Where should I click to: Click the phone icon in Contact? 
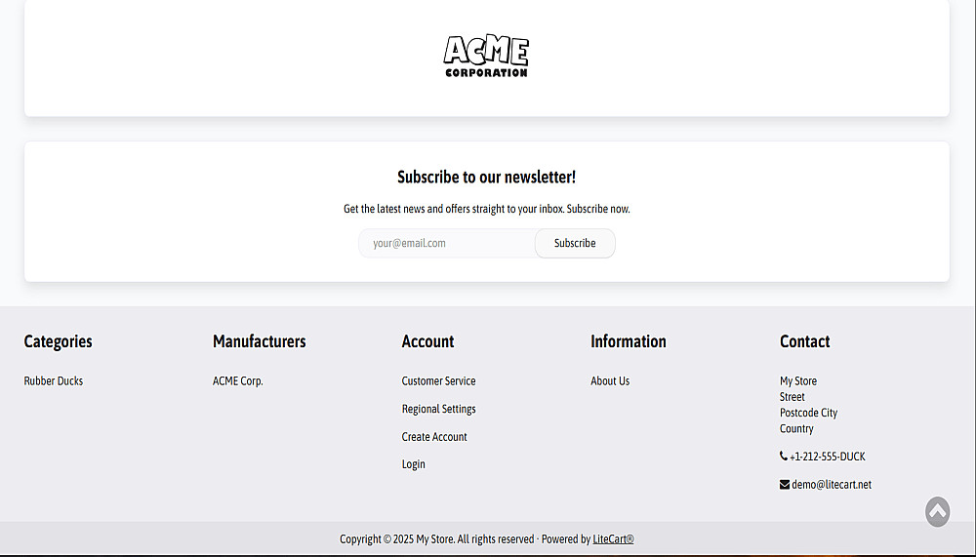pos(784,457)
